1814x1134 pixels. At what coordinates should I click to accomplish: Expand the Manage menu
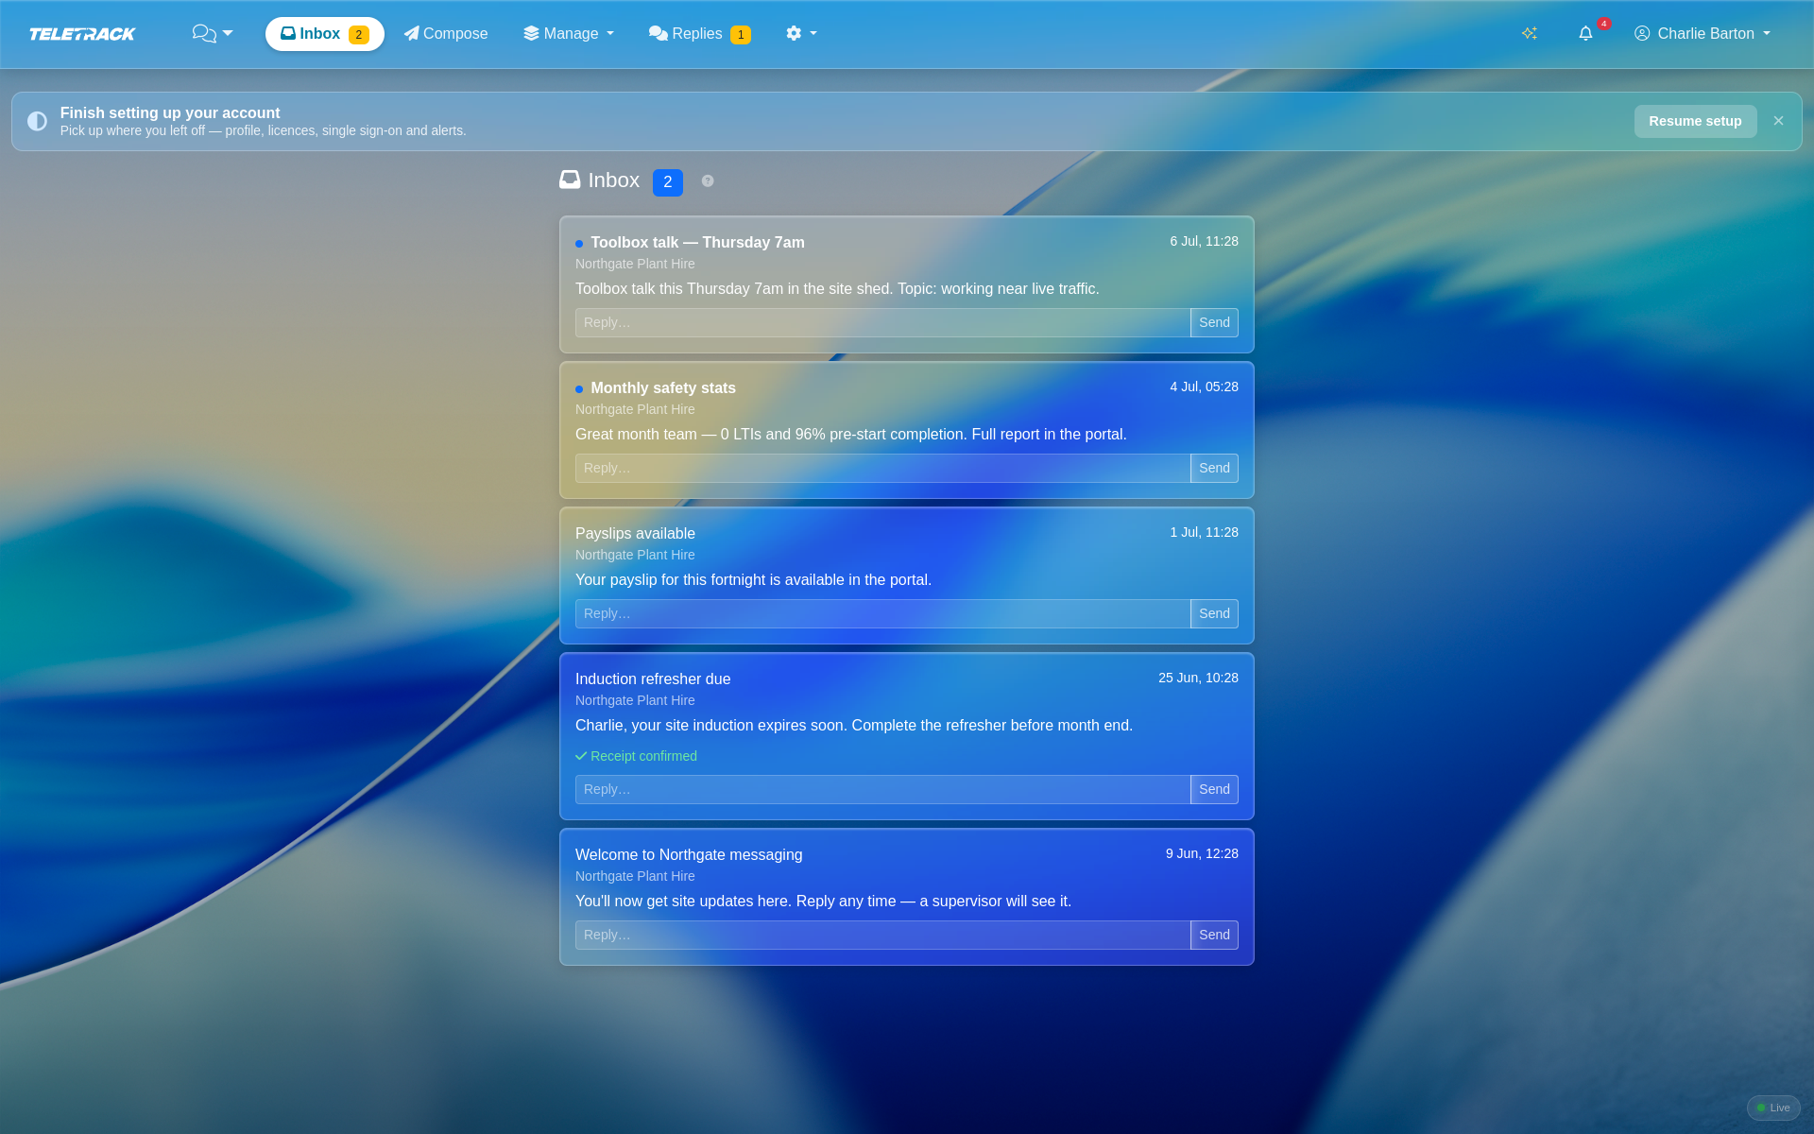pyautogui.click(x=569, y=34)
